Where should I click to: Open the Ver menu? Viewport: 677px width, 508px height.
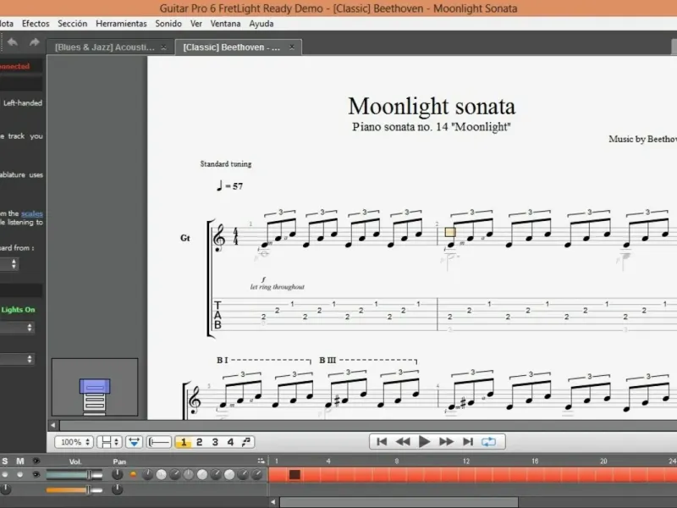tap(196, 24)
